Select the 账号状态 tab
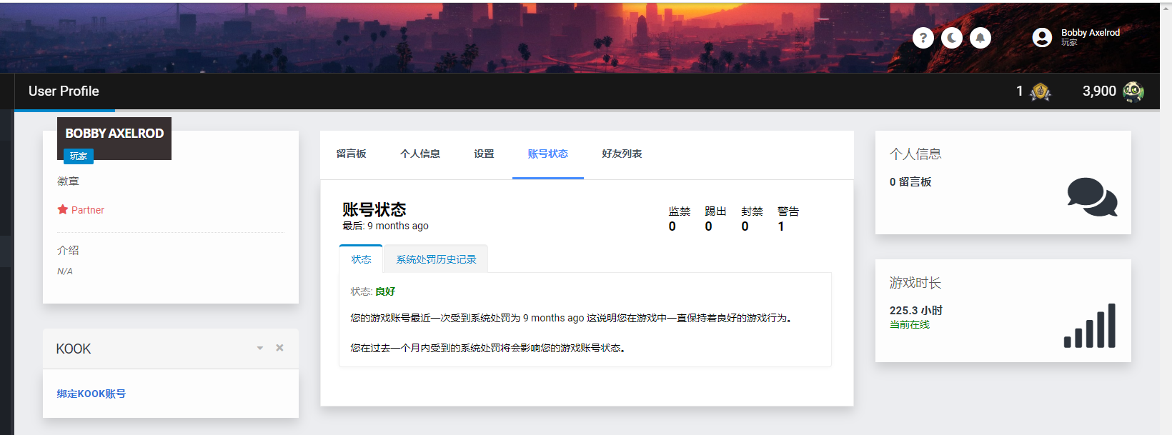This screenshot has width=1172, height=435. (548, 154)
